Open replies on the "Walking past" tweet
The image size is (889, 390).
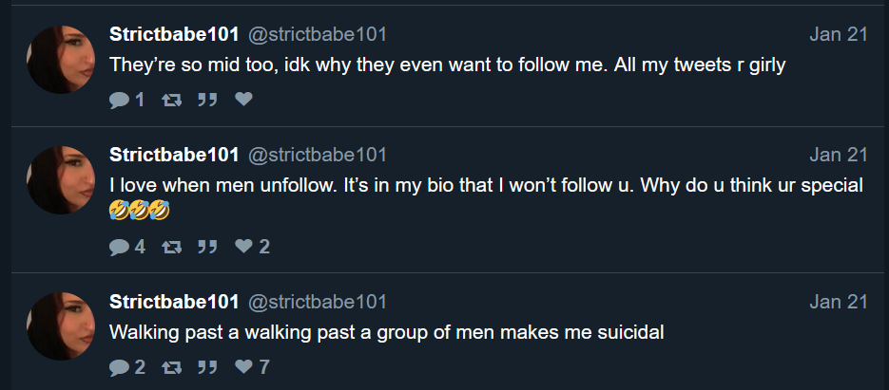click(x=119, y=367)
